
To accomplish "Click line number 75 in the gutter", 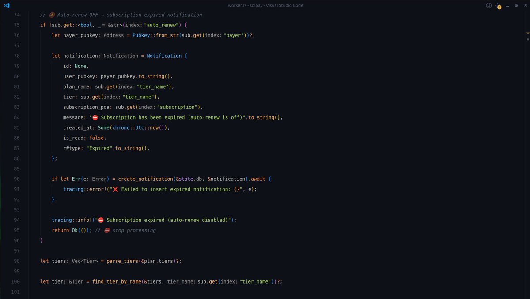I will 17,25.
